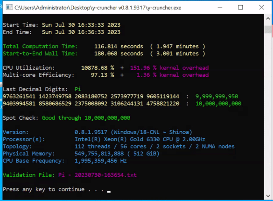Click the green 'Pi' text after Last Decimal Digits

tap(77, 89)
